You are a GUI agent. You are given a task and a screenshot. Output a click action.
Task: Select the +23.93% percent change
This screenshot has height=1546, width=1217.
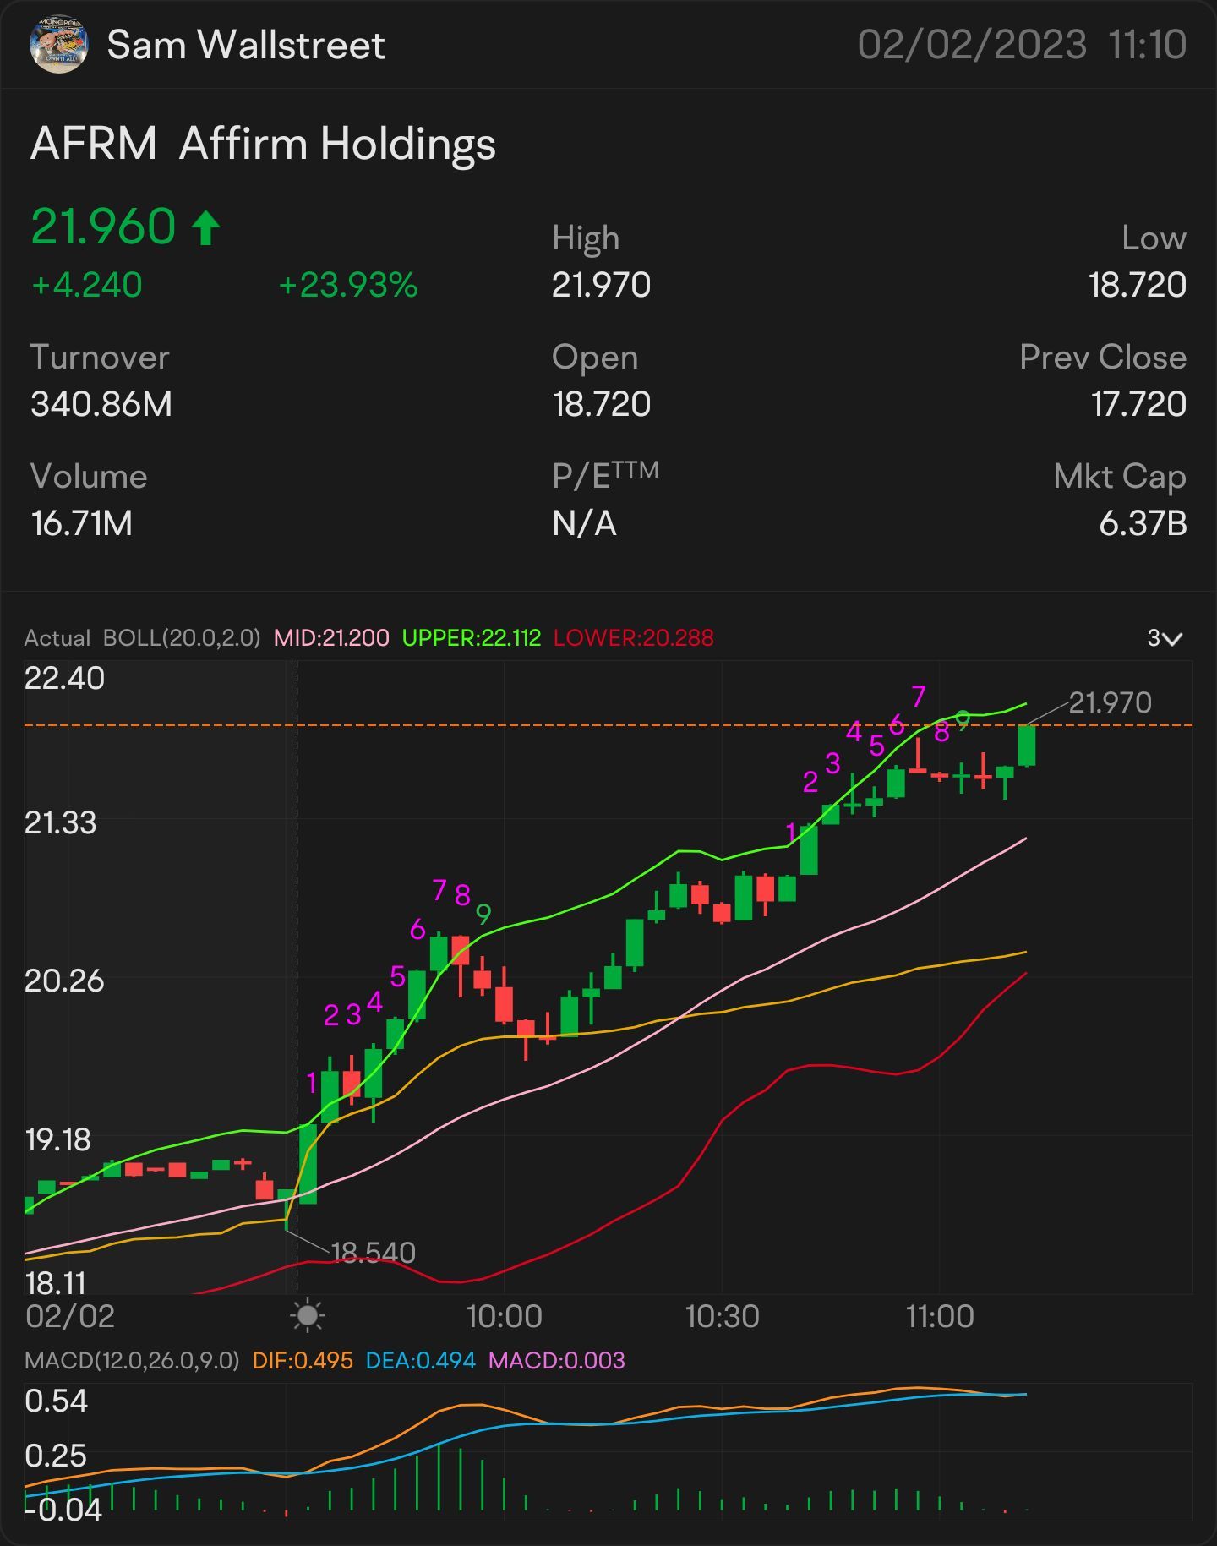pos(348,285)
